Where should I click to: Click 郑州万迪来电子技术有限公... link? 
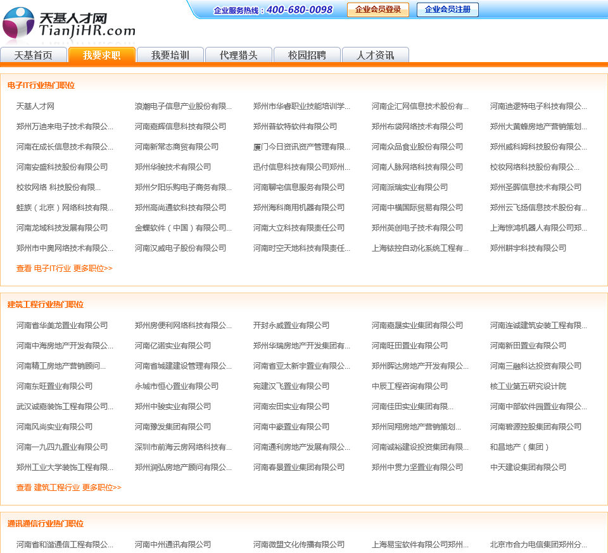point(65,127)
